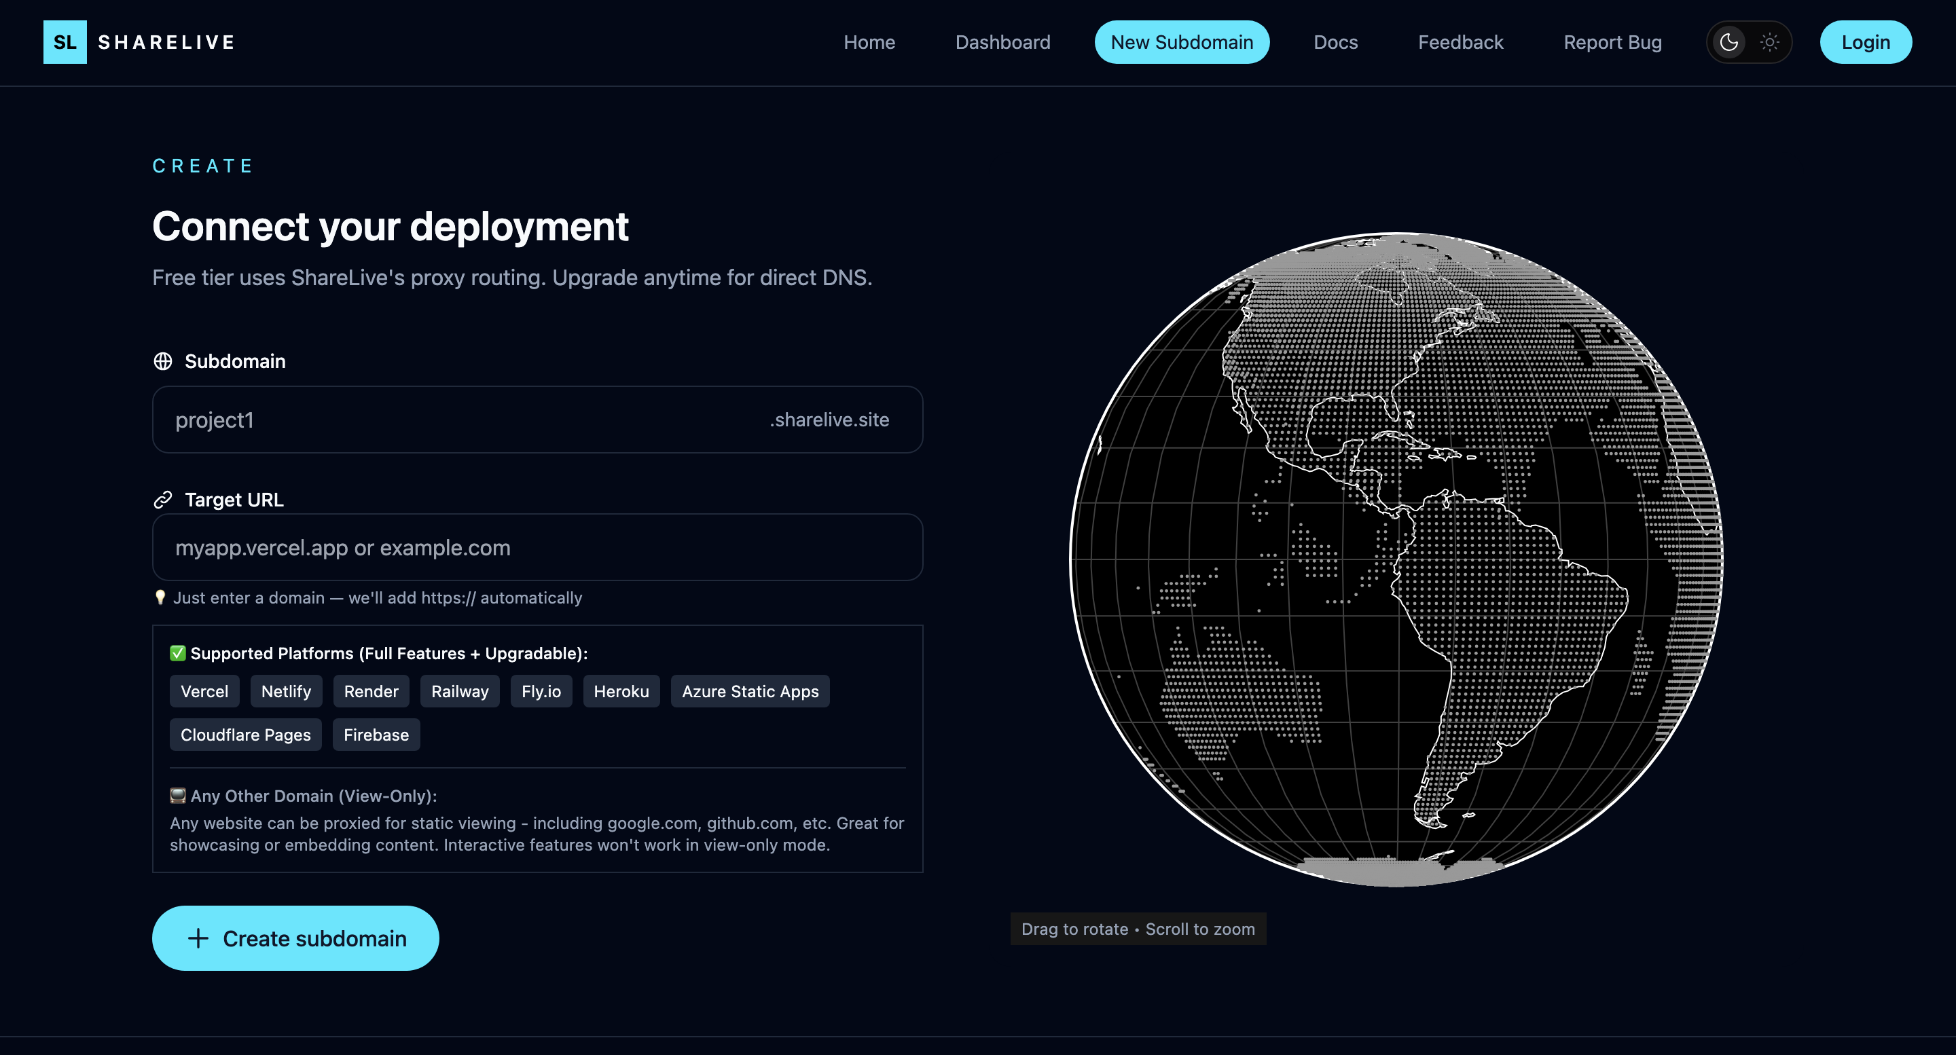
Task: Switch to light mode sun icon
Action: [x=1770, y=41]
